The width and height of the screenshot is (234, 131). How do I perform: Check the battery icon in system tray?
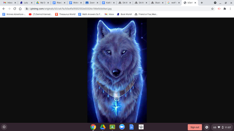click(223, 127)
